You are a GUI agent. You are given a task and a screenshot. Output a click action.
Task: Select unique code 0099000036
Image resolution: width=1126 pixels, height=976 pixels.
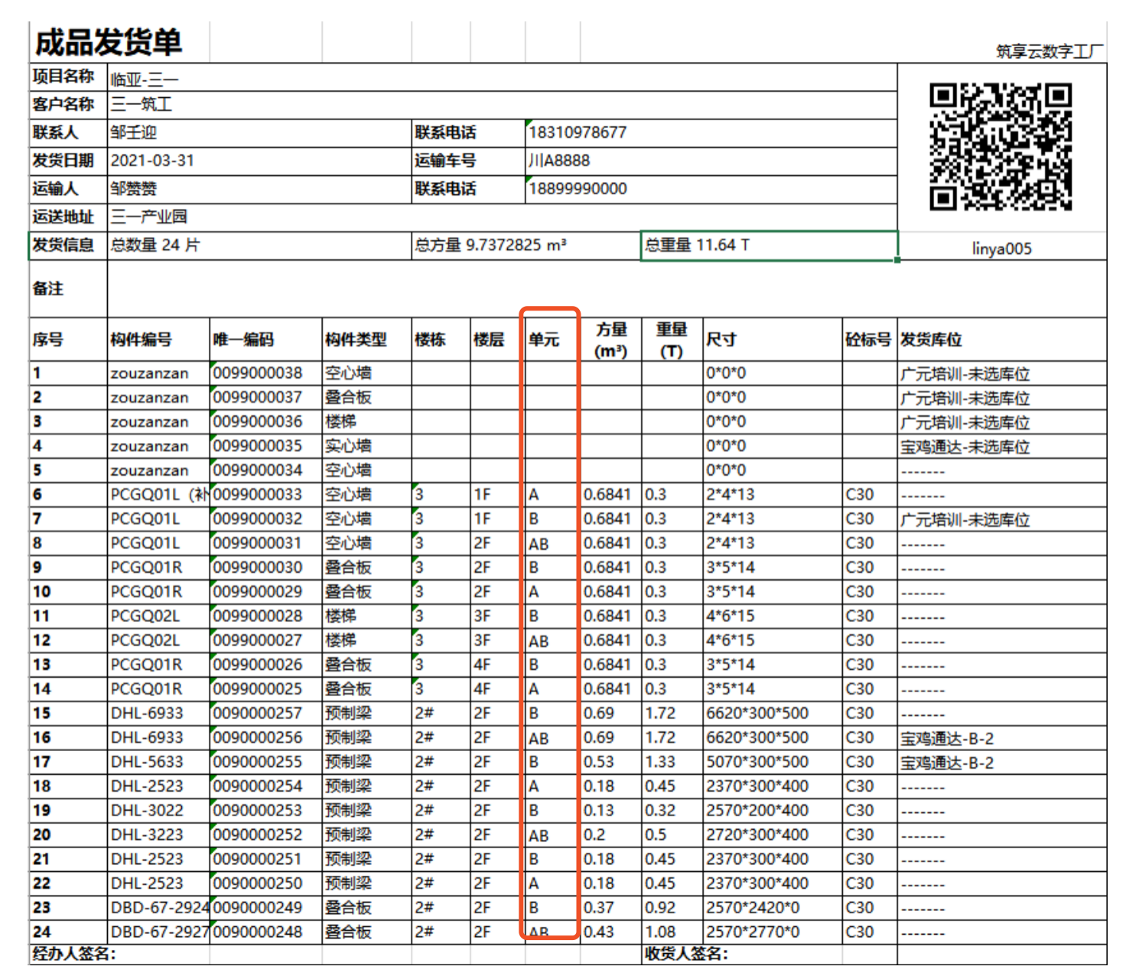pyautogui.click(x=258, y=421)
